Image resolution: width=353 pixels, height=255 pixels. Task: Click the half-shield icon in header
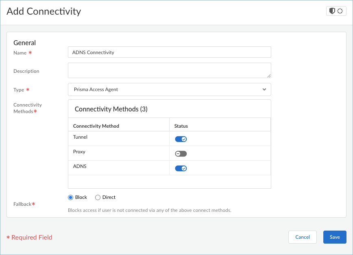coord(332,11)
